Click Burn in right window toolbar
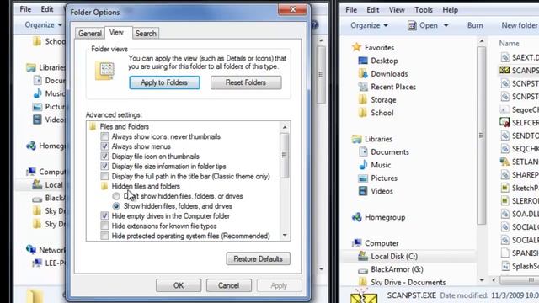 coord(475,25)
